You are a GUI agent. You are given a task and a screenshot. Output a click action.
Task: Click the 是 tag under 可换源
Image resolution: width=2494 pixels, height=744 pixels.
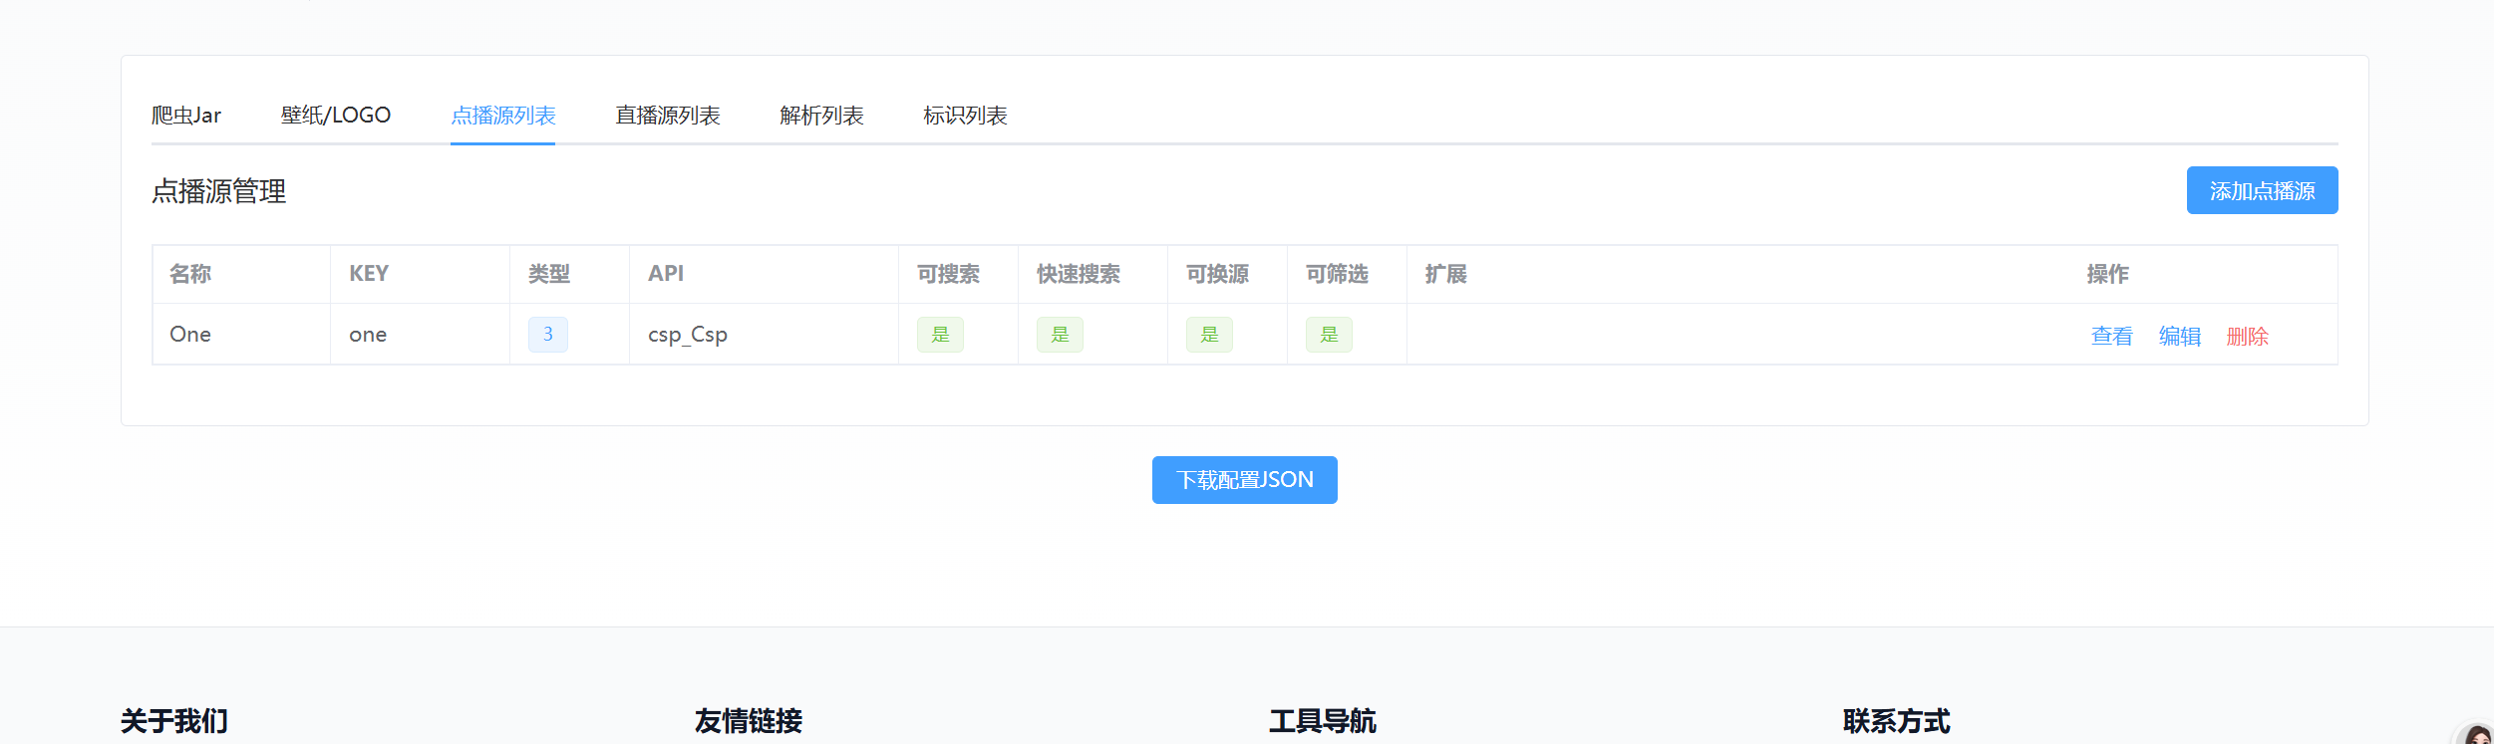(x=1209, y=335)
